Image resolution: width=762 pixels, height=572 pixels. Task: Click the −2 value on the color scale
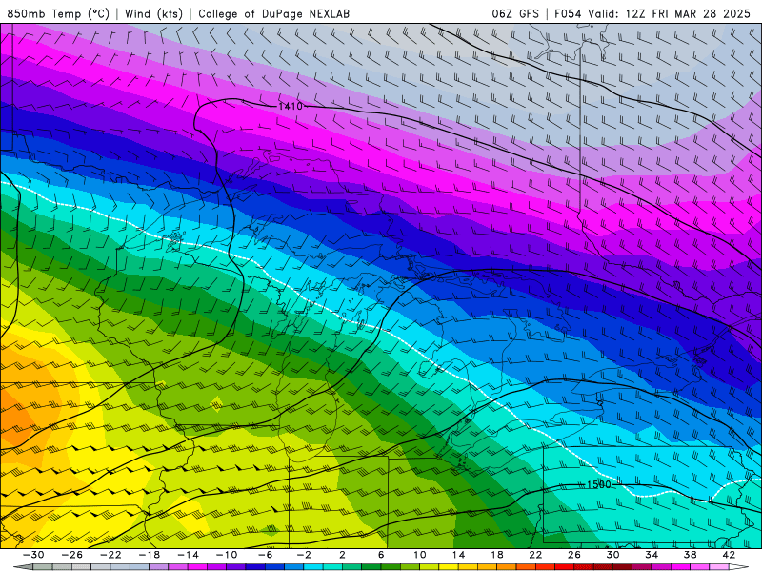click(304, 555)
